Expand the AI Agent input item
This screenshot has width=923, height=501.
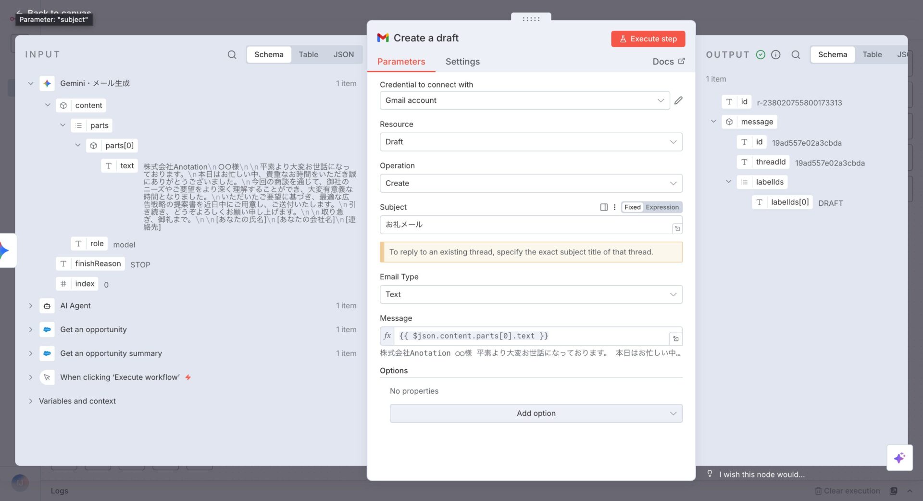[31, 306]
